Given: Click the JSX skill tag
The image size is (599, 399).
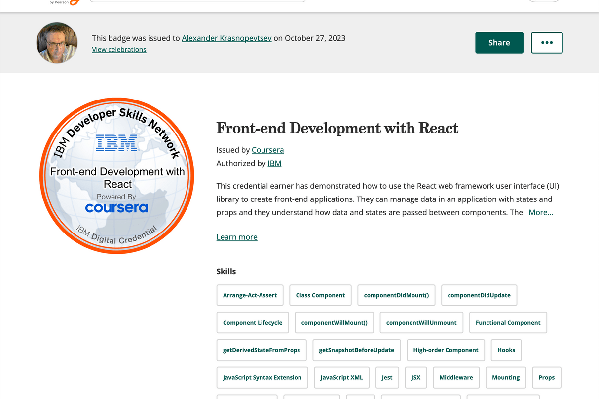Looking at the screenshot, I should coord(416,378).
